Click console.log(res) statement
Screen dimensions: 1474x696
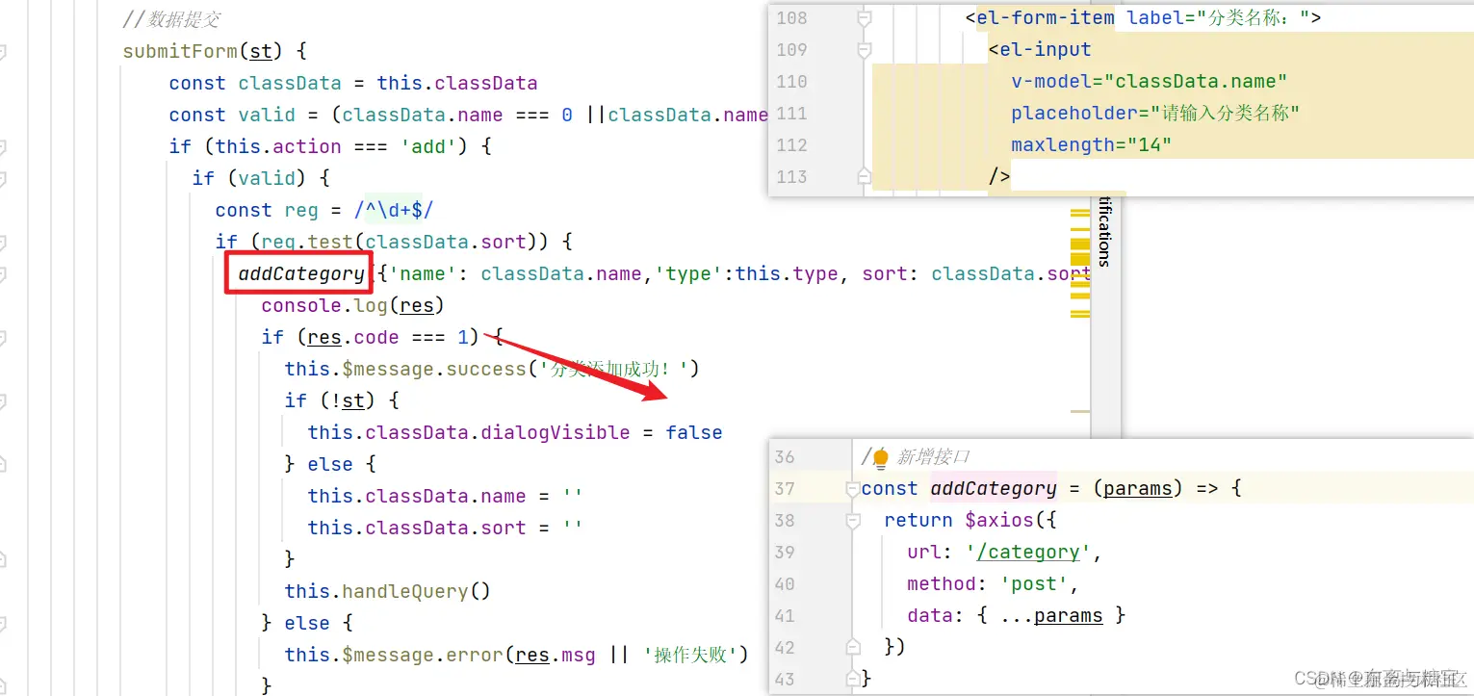(x=353, y=305)
